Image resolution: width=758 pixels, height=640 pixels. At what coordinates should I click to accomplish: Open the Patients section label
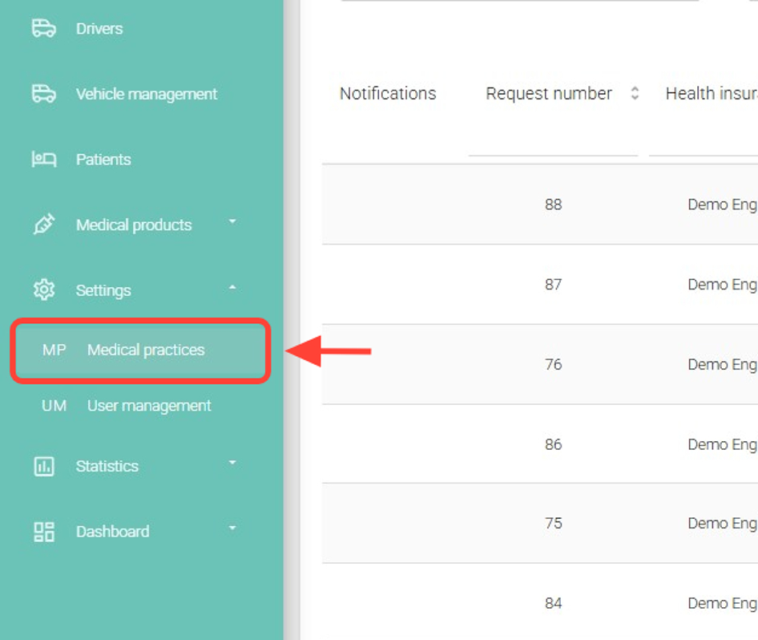click(103, 160)
